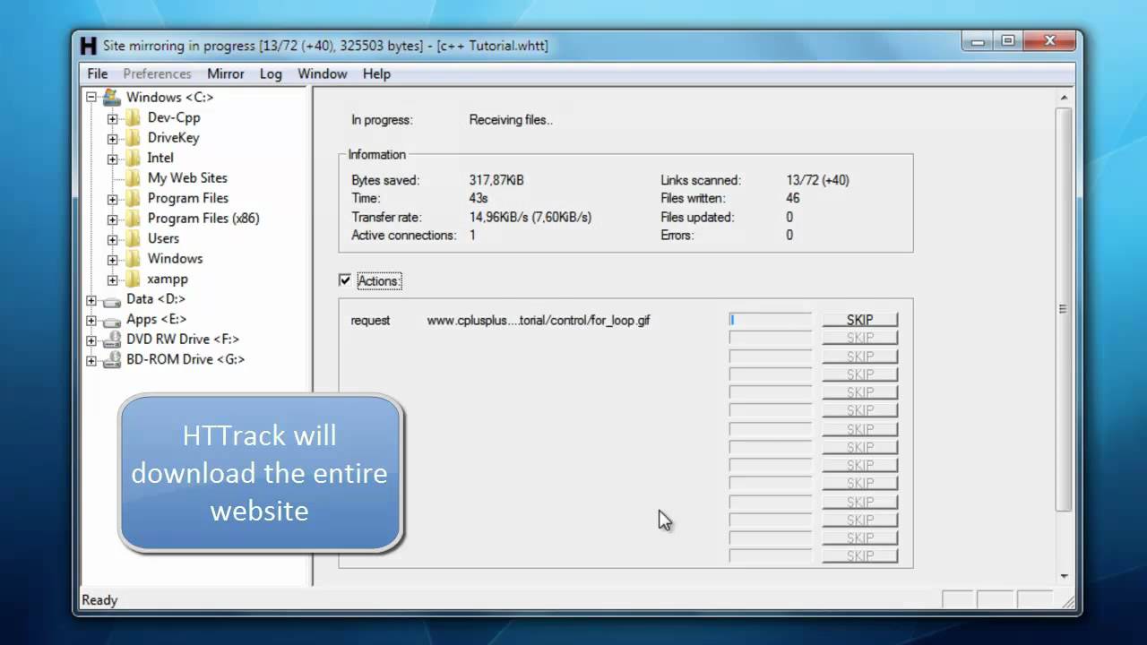Expand the xampp folder node
Viewport: 1147px width, 645px height.
[112, 279]
